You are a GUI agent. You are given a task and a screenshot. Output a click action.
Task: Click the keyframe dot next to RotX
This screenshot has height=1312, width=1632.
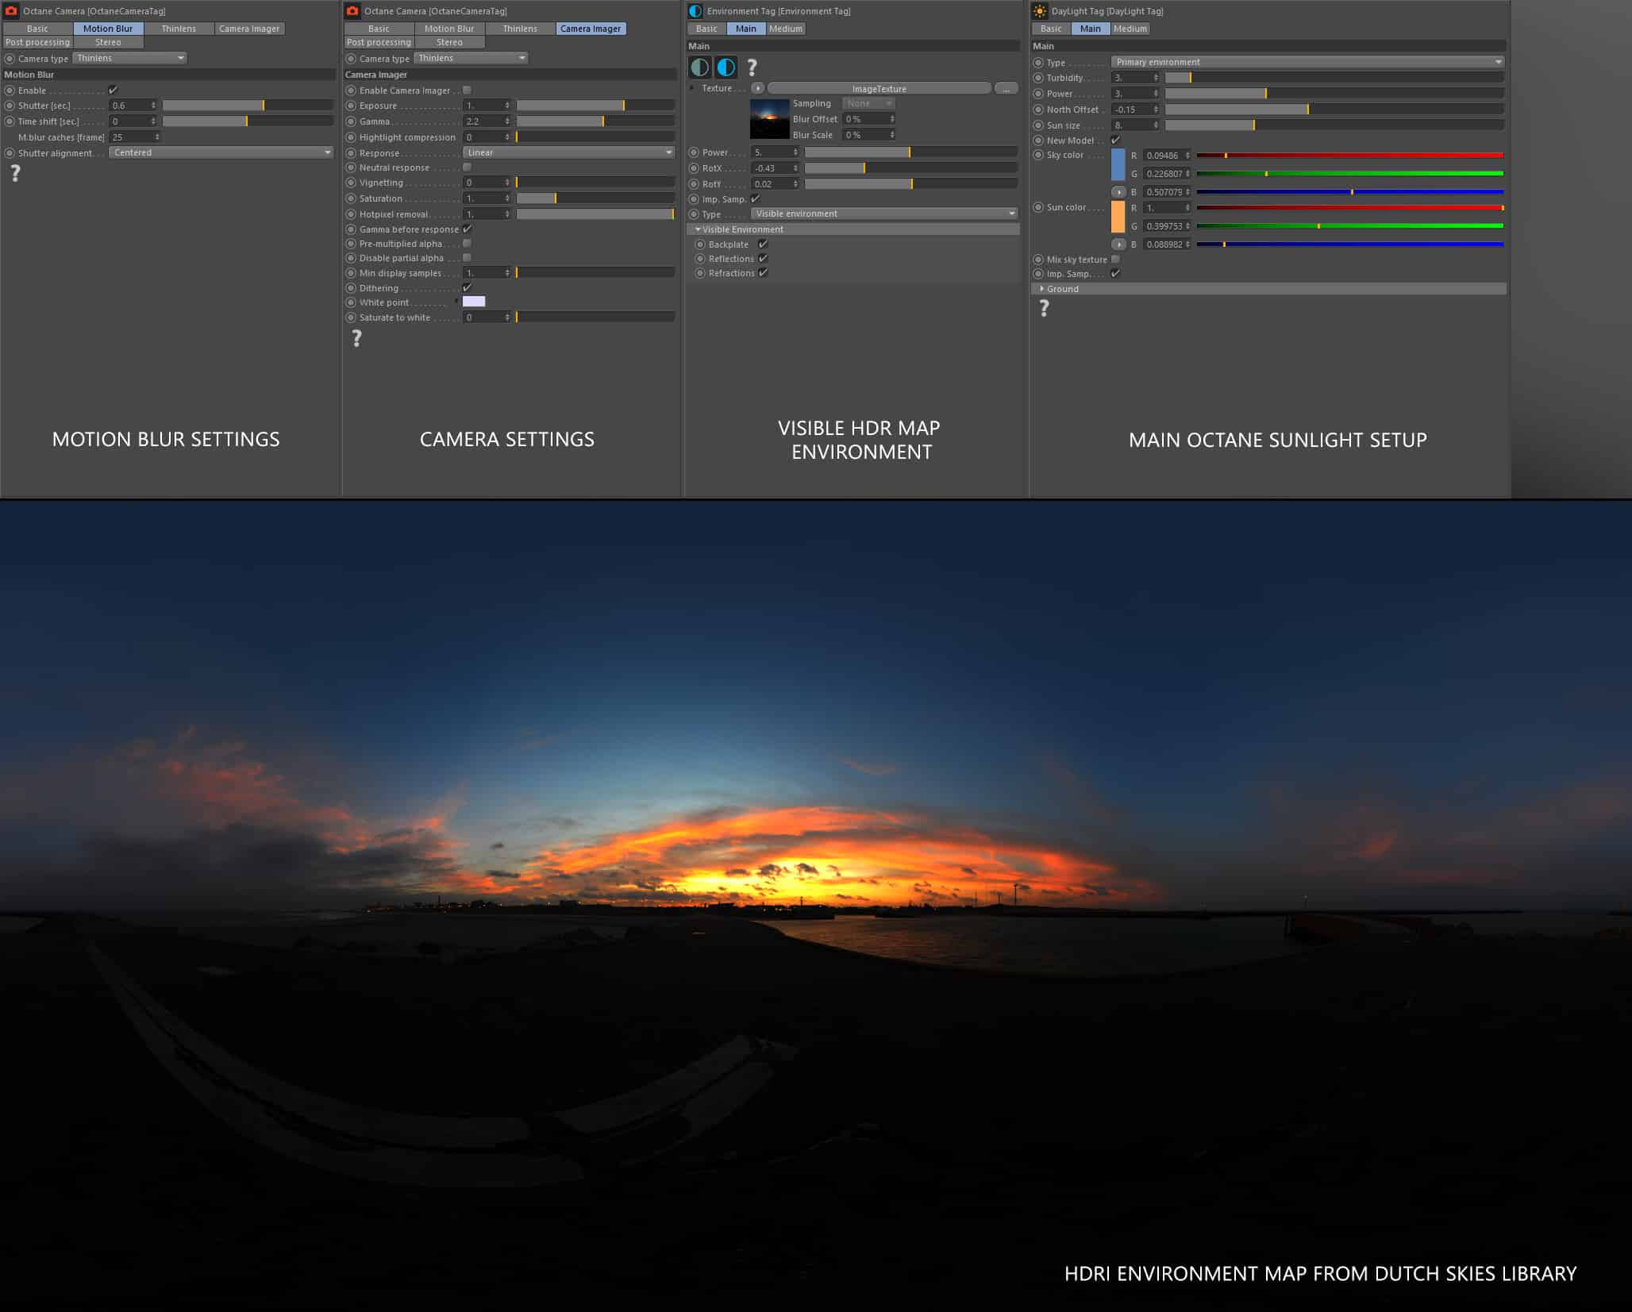coord(694,168)
